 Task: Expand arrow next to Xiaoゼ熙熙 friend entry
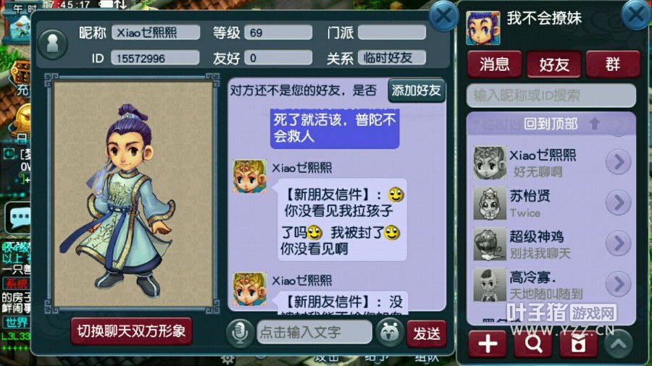click(x=619, y=162)
